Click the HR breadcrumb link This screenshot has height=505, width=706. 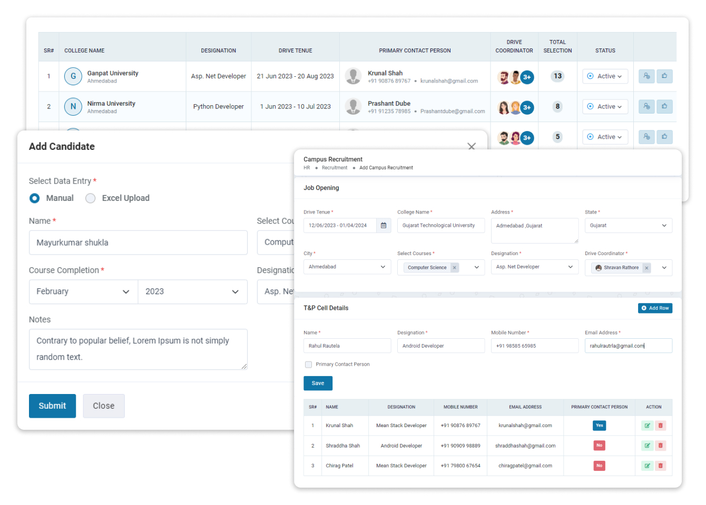pos(307,168)
